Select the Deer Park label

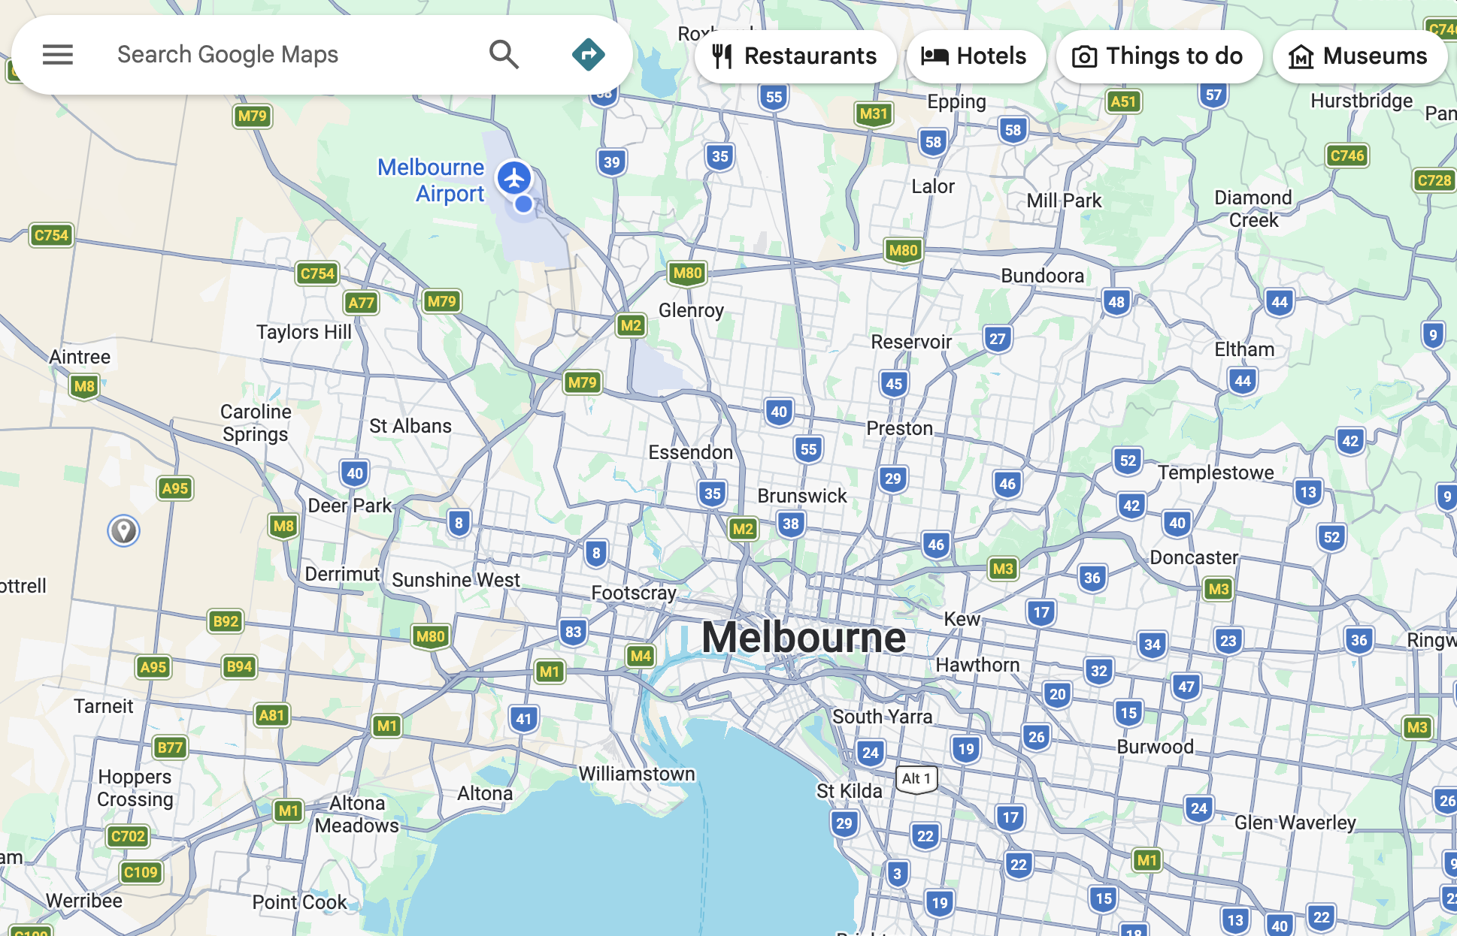pos(350,506)
